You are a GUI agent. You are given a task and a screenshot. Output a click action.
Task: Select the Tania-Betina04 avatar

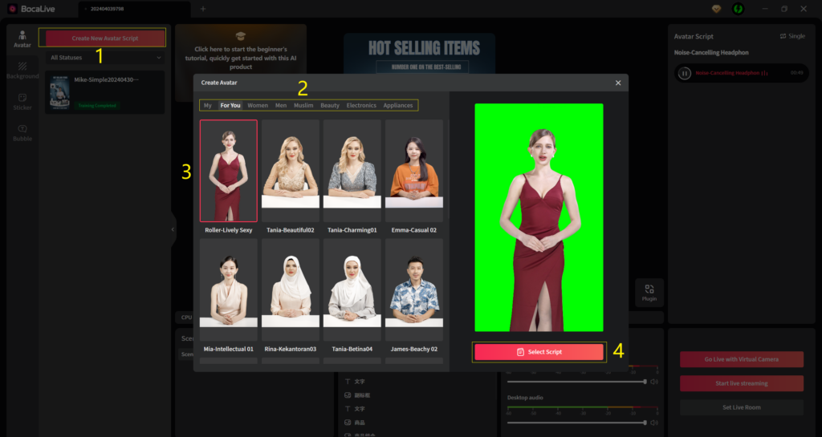point(352,290)
